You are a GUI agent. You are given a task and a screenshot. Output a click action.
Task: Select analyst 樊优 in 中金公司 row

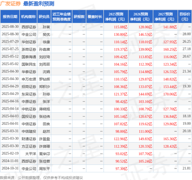(46, 34)
